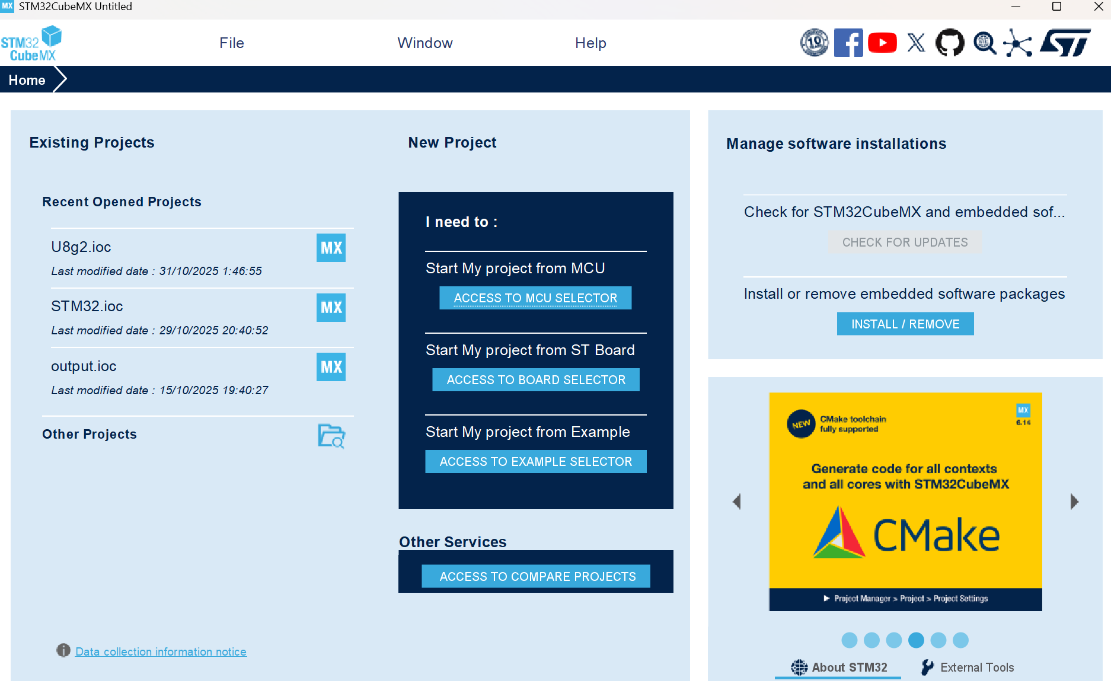Click the STM32CubeMX logo
The image size is (1111, 690).
(31, 43)
